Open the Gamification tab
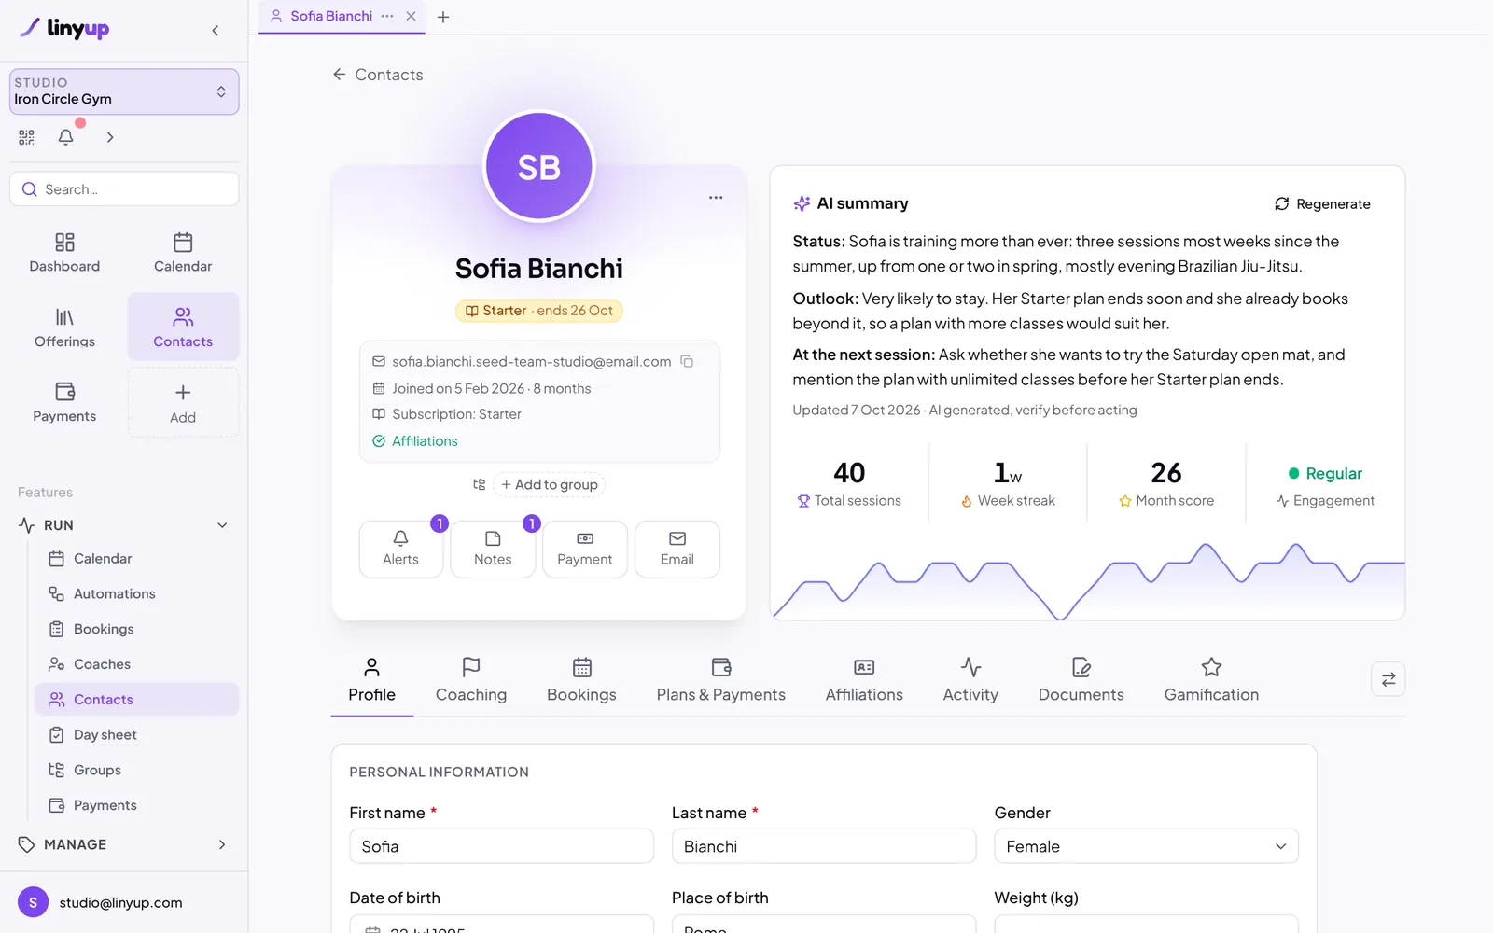1493x933 pixels. coord(1211,680)
